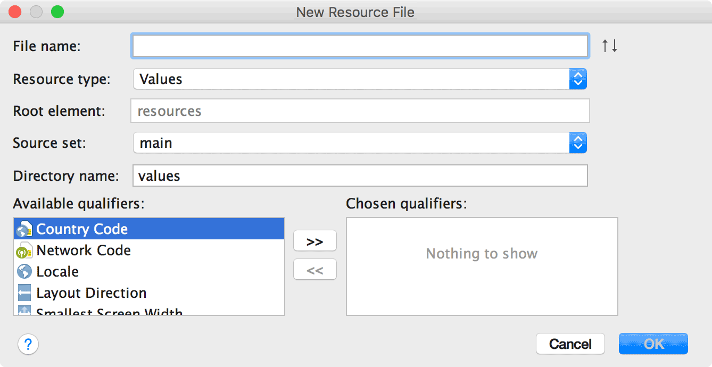Focus the File name text field
Screen dimensions: 712x367
tap(360, 46)
